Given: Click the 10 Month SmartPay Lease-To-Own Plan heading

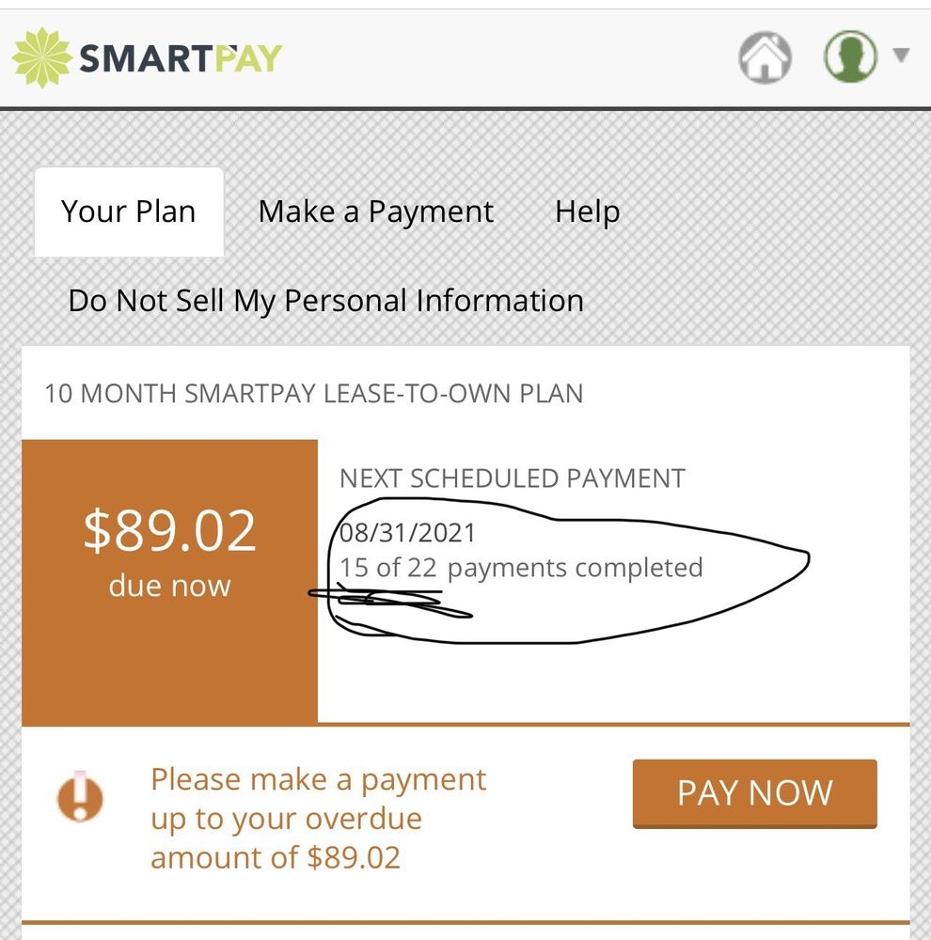Looking at the screenshot, I should 313,393.
